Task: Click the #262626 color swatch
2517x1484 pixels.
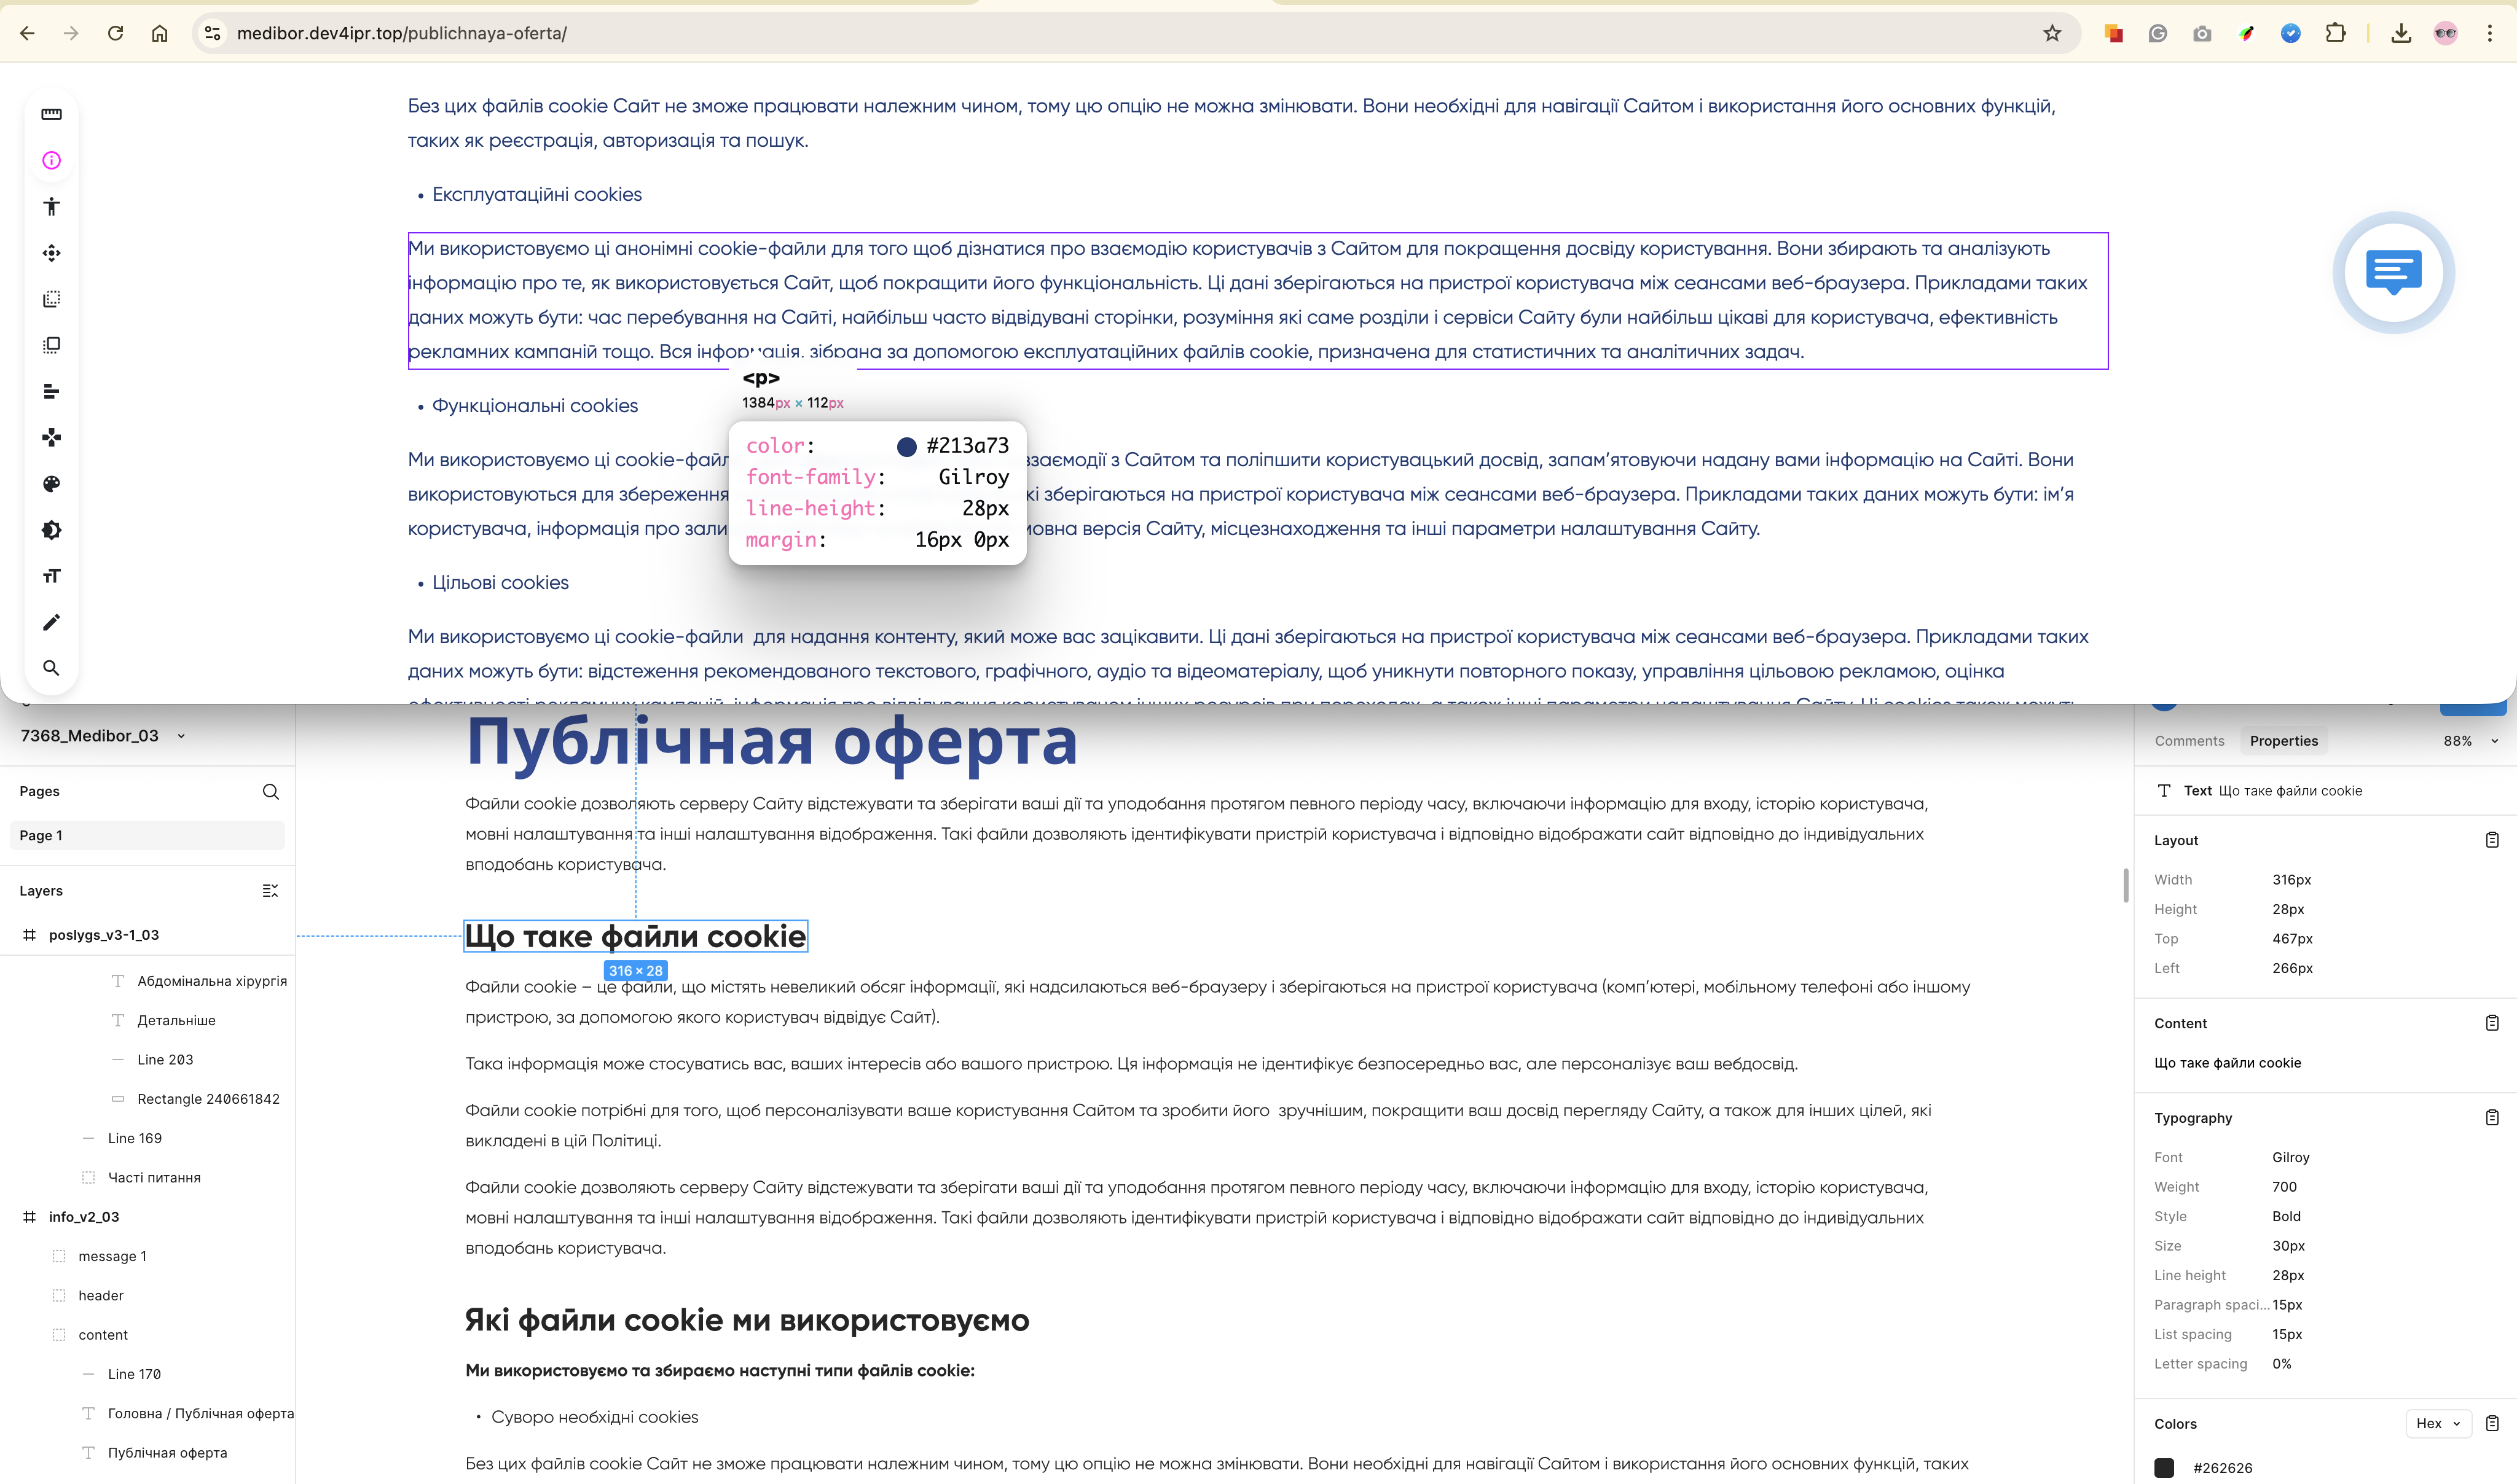Action: 2164,1467
